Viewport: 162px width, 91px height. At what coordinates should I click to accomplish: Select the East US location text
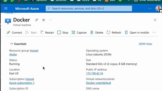pos(14,74)
